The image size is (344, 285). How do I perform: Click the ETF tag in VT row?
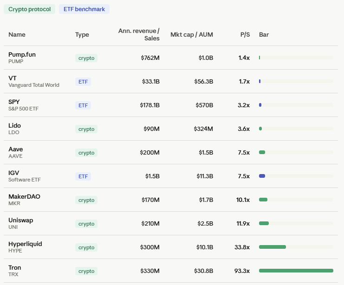[83, 82]
